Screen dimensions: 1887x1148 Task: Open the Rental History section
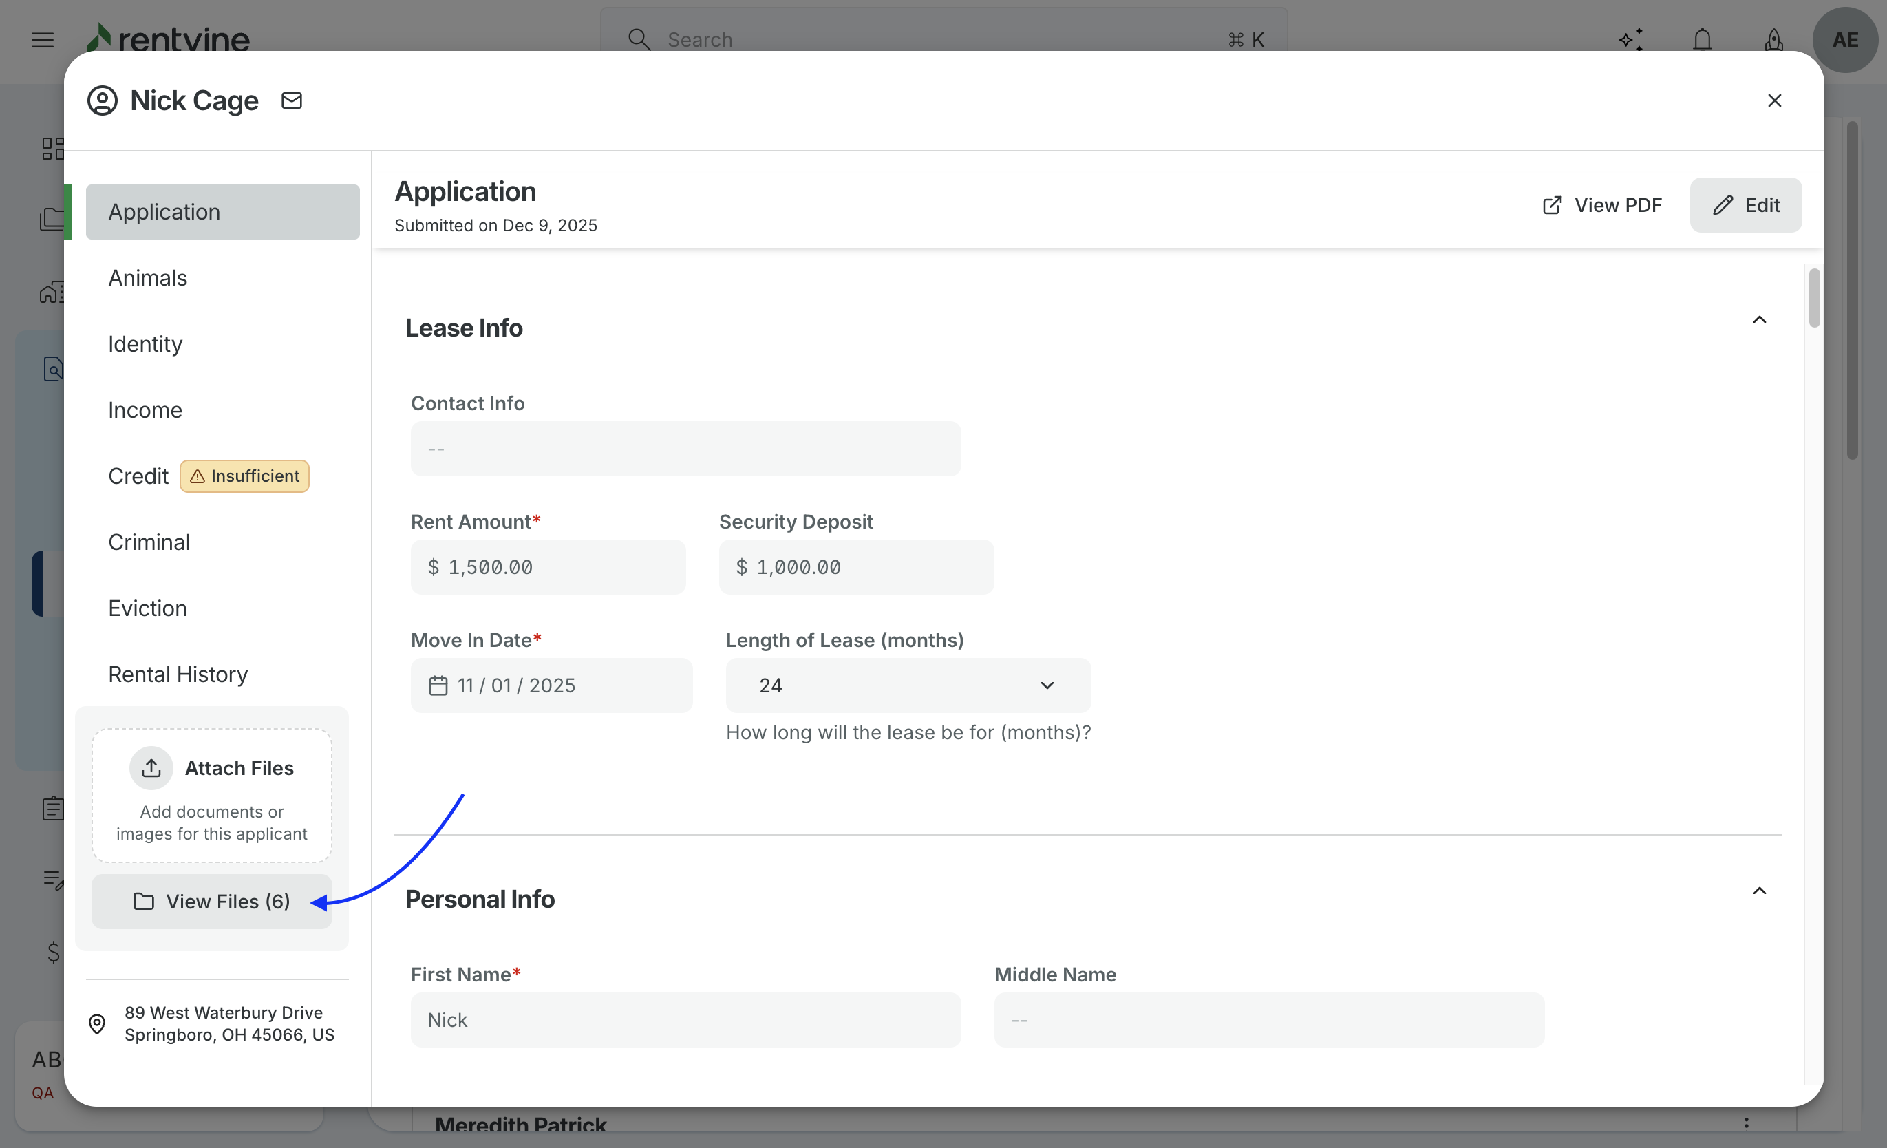pos(178,674)
